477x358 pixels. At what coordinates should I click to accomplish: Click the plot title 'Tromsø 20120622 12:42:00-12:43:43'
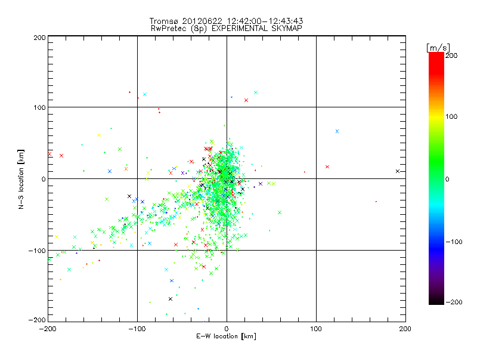click(227, 21)
